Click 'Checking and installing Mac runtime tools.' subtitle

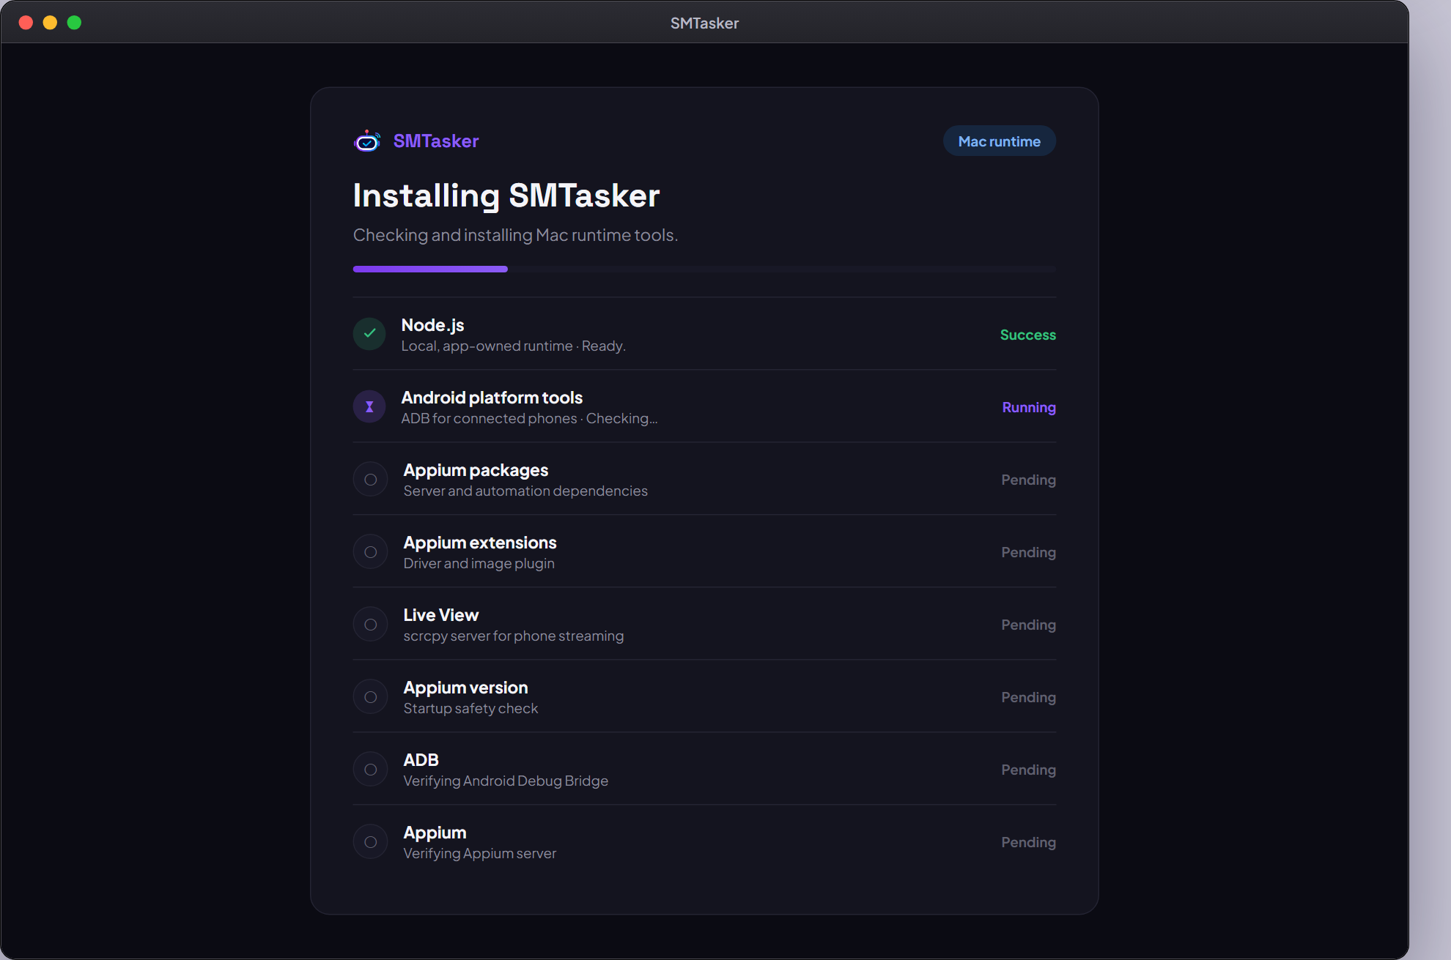coord(515,235)
